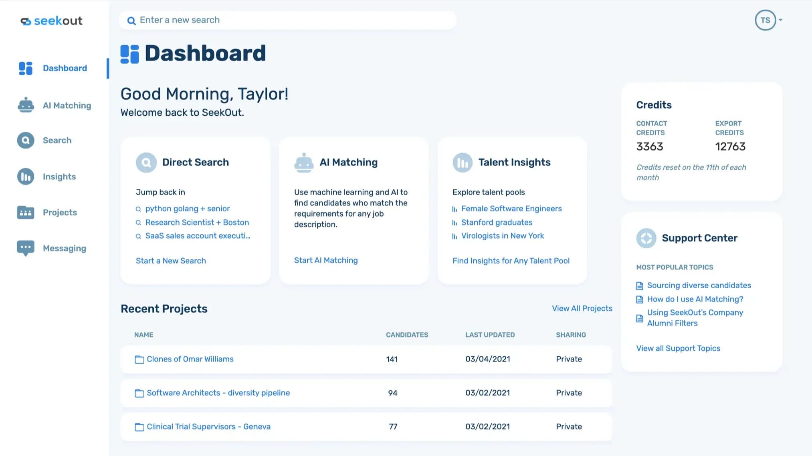Click the Dashboard sidebar icon
Viewport: 812px width, 456px height.
tap(26, 68)
